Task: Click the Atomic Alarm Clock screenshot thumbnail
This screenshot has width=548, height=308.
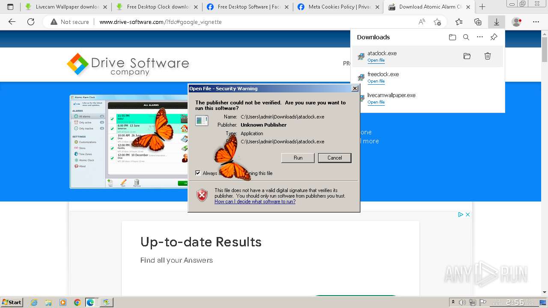Action: tap(129, 142)
